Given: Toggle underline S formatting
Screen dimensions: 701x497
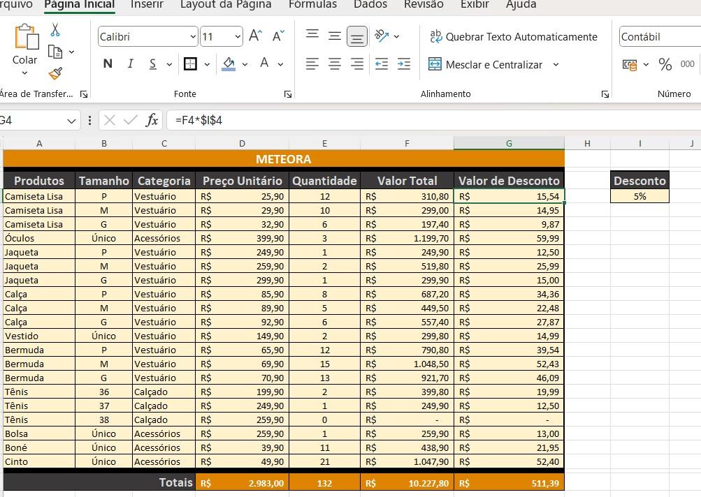Looking at the screenshot, I should [x=153, y=64].
